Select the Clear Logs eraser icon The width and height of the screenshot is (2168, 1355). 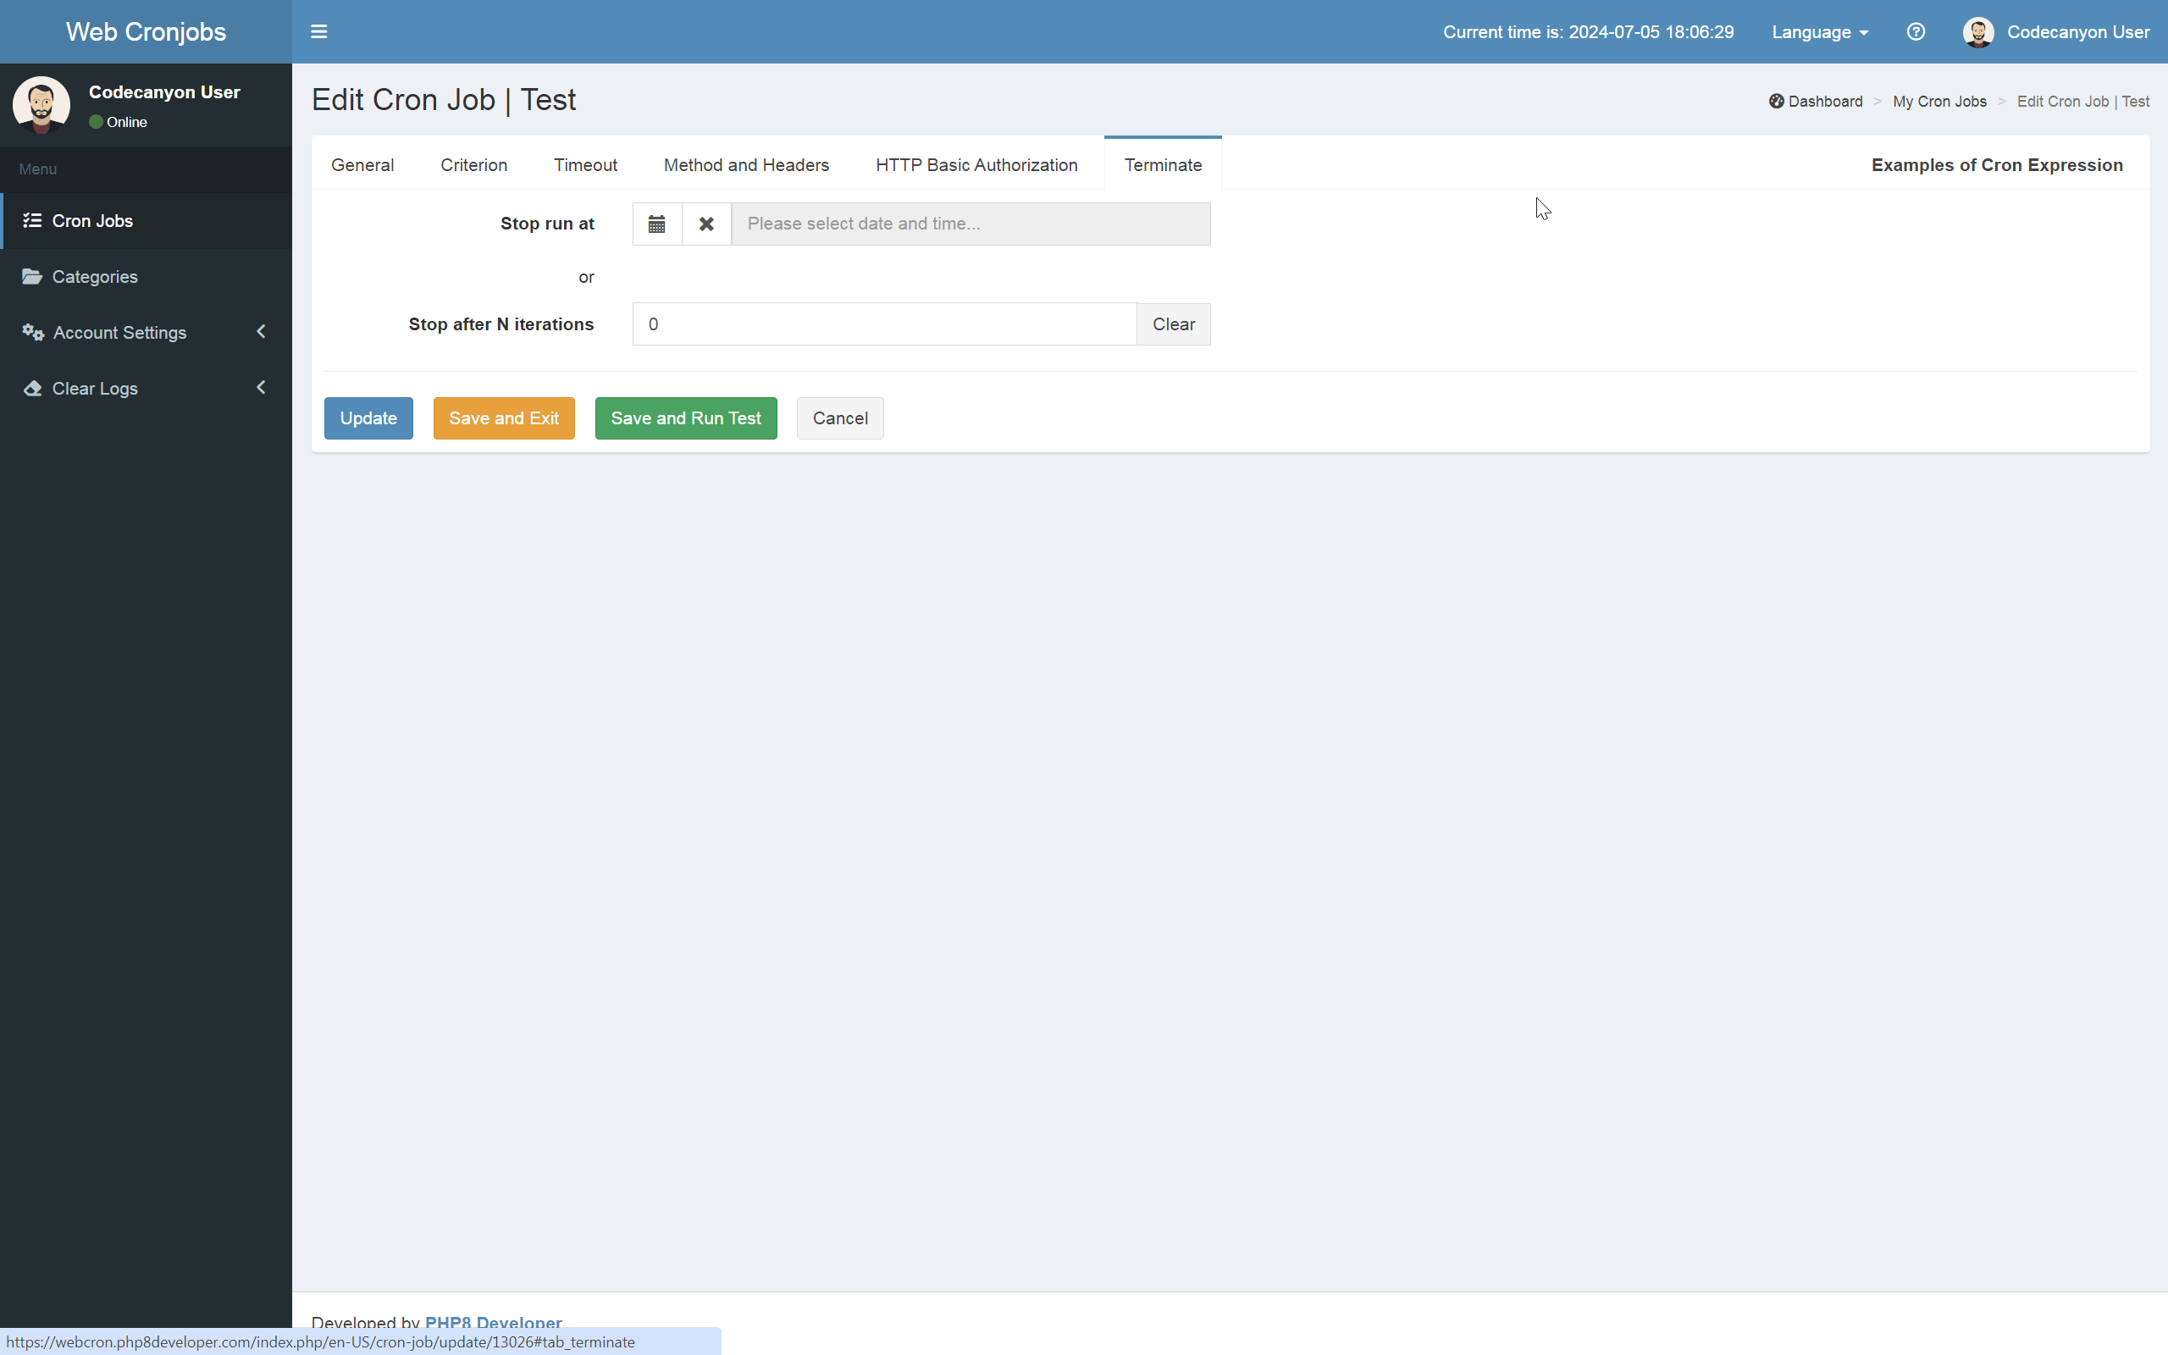(32, 388)
